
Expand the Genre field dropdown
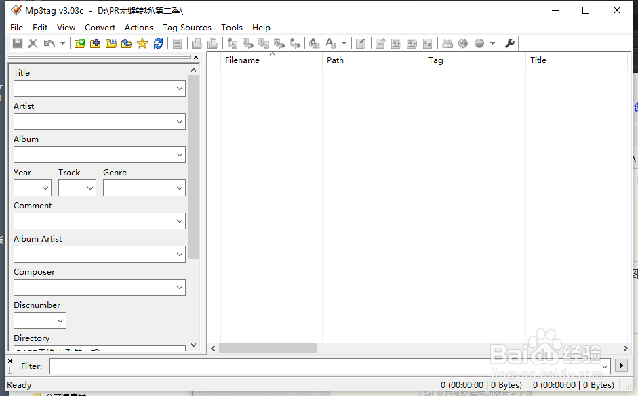(x=180, y=188)
